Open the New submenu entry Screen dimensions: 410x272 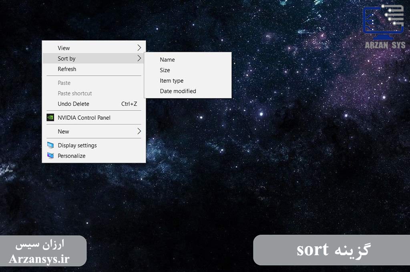click(94, 131)
